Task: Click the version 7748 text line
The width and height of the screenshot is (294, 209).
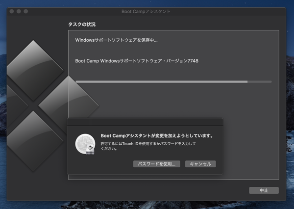Action: click(137, 61)
